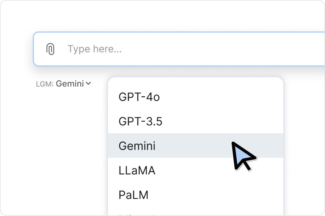Click the empty right side of the input box
The width and height of the screenshot is (325, 216).
[258, 49]
